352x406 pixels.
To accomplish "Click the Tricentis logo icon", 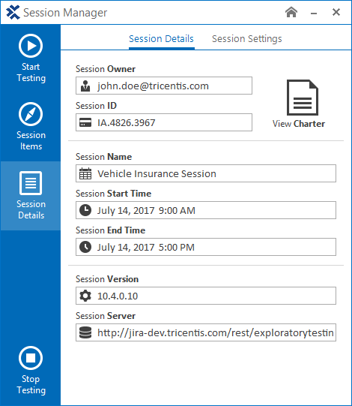I will (x=13, y=13).
